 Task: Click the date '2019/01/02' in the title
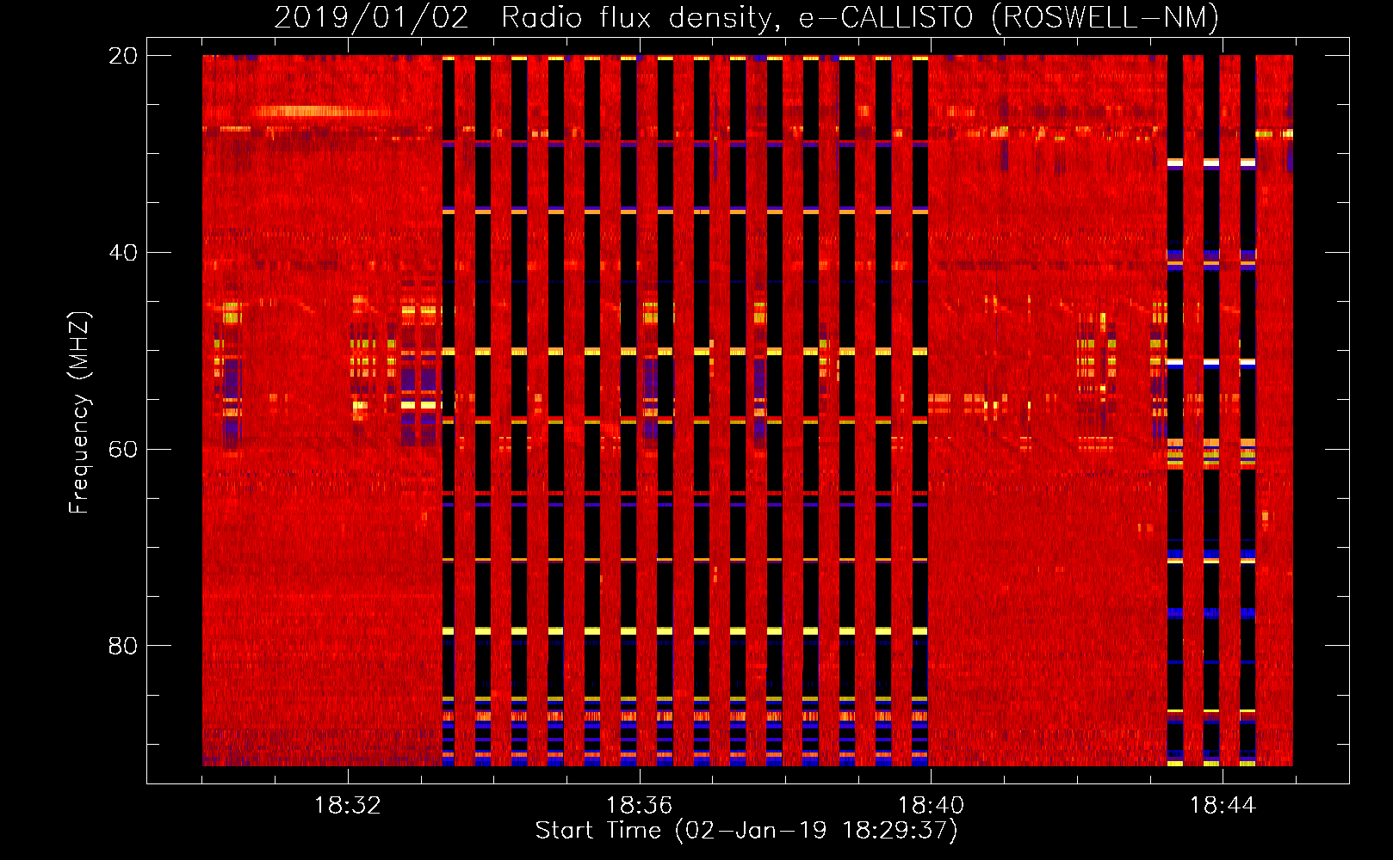tap(372, 17)
